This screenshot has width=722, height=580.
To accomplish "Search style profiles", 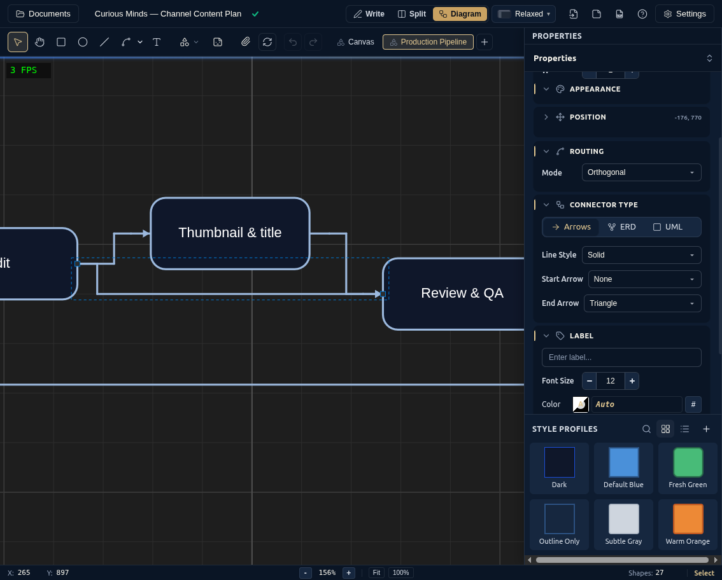I will [646, 429].
